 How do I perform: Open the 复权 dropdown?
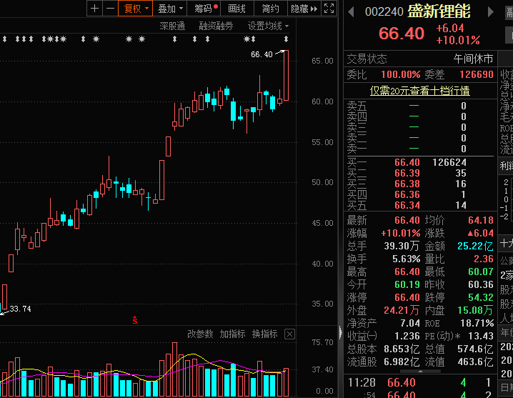click(x=136, y=9)
